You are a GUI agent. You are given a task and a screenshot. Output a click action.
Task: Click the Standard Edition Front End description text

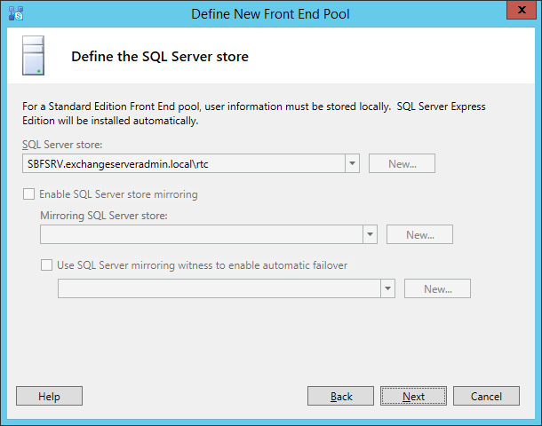coord(254,114)
